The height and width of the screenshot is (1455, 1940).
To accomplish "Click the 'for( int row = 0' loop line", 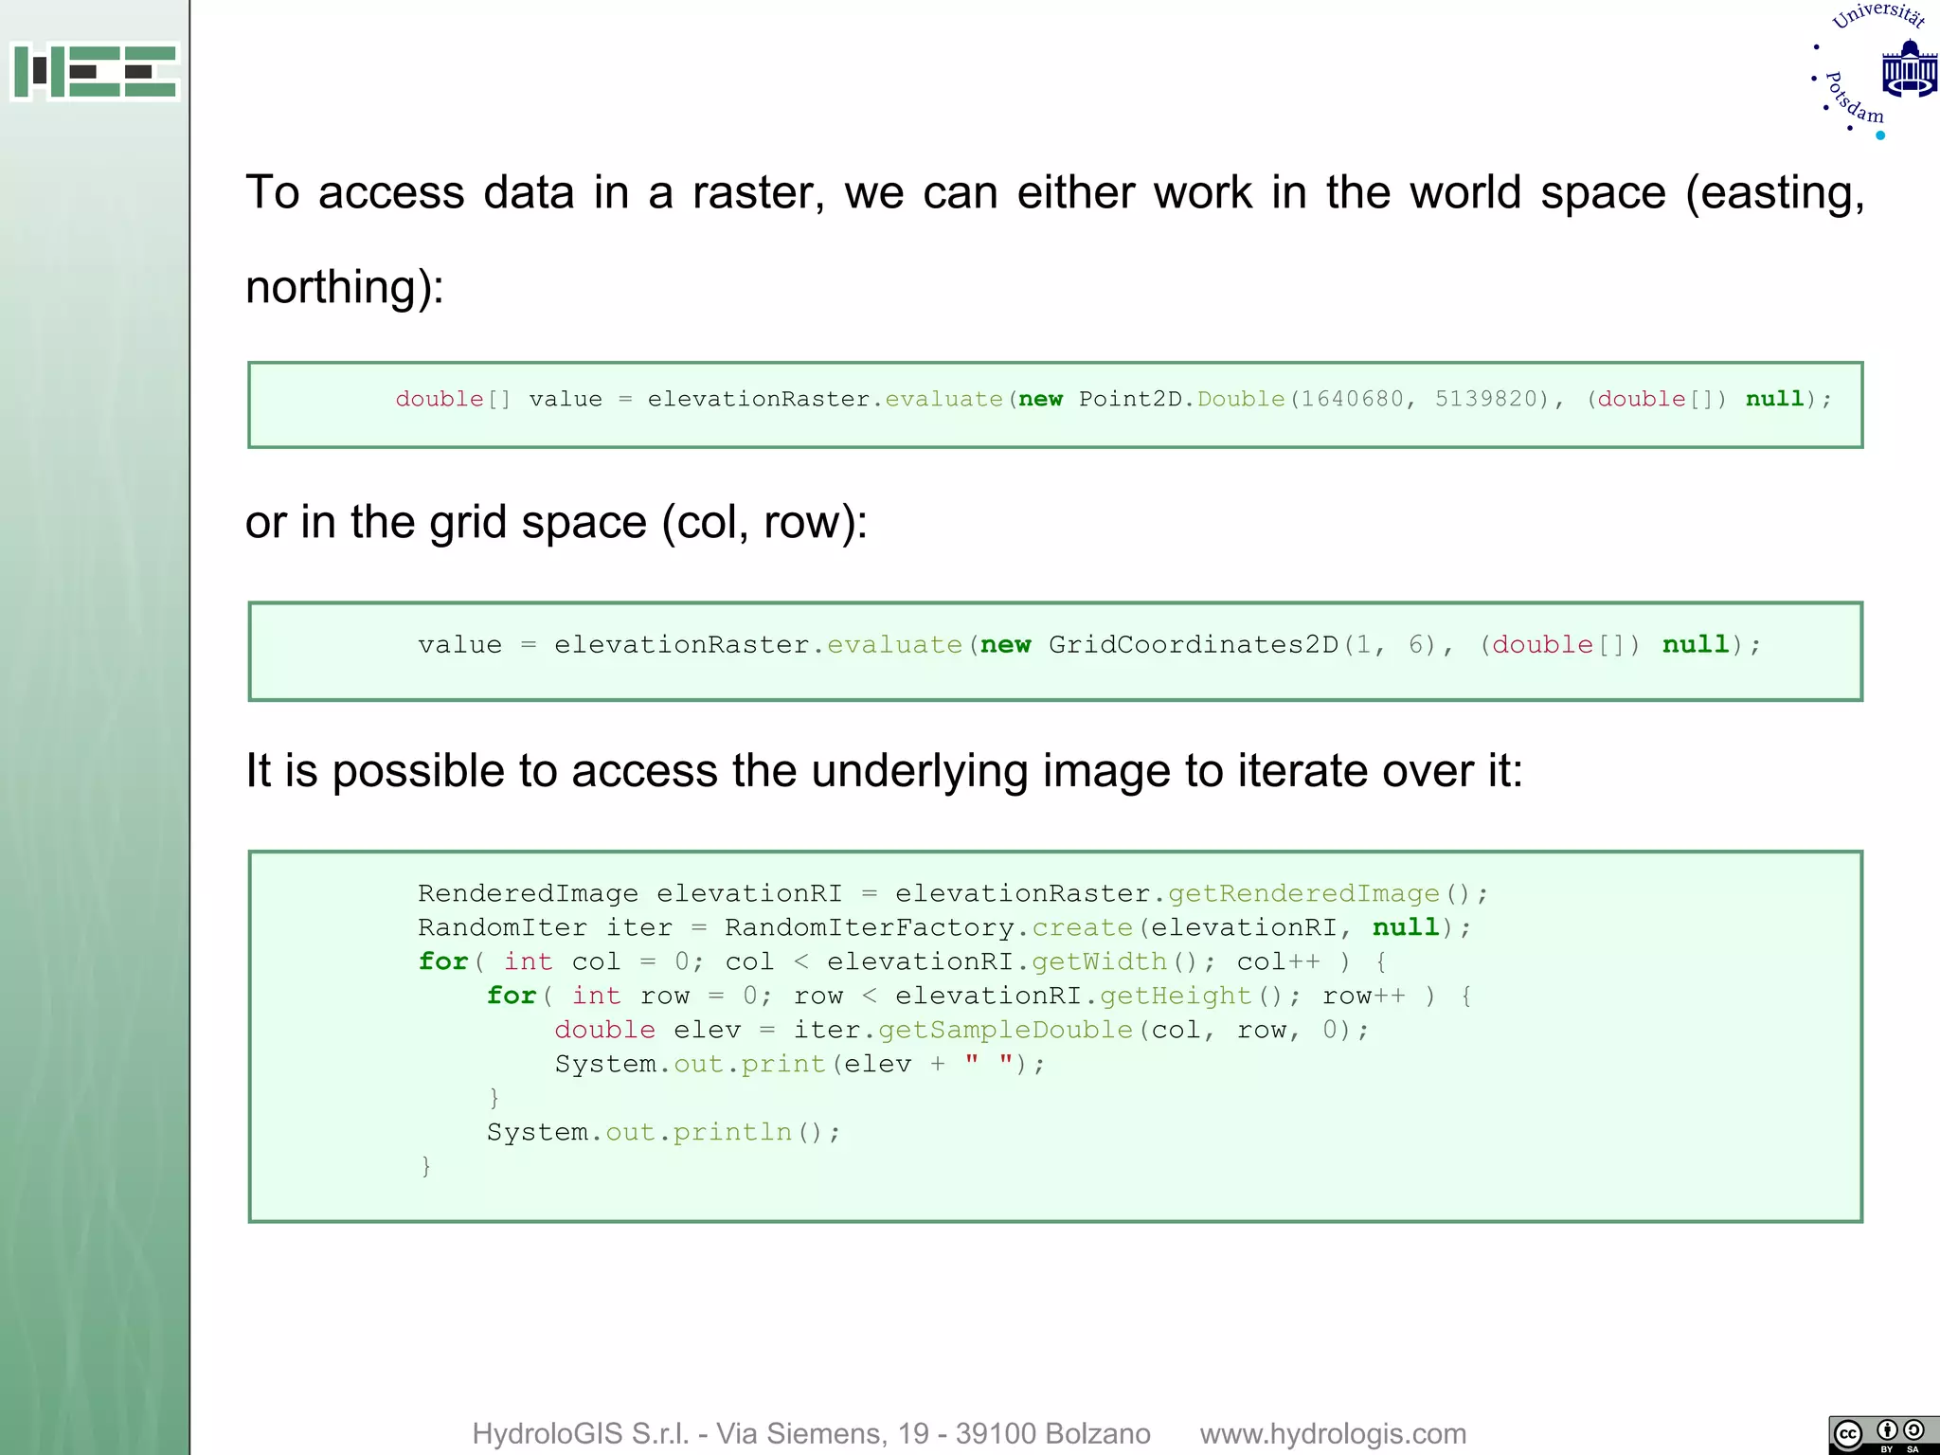I will (979, 996).
